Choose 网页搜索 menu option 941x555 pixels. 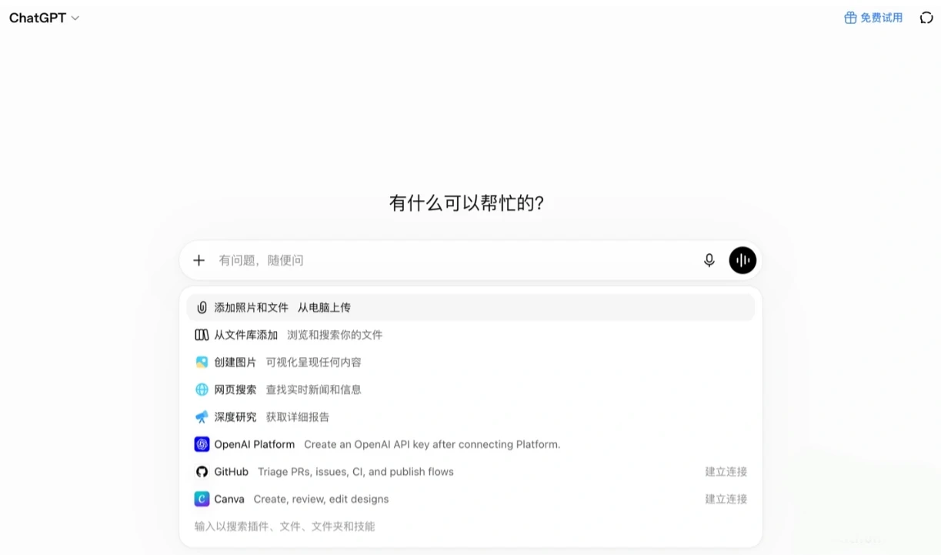[470, 390]
